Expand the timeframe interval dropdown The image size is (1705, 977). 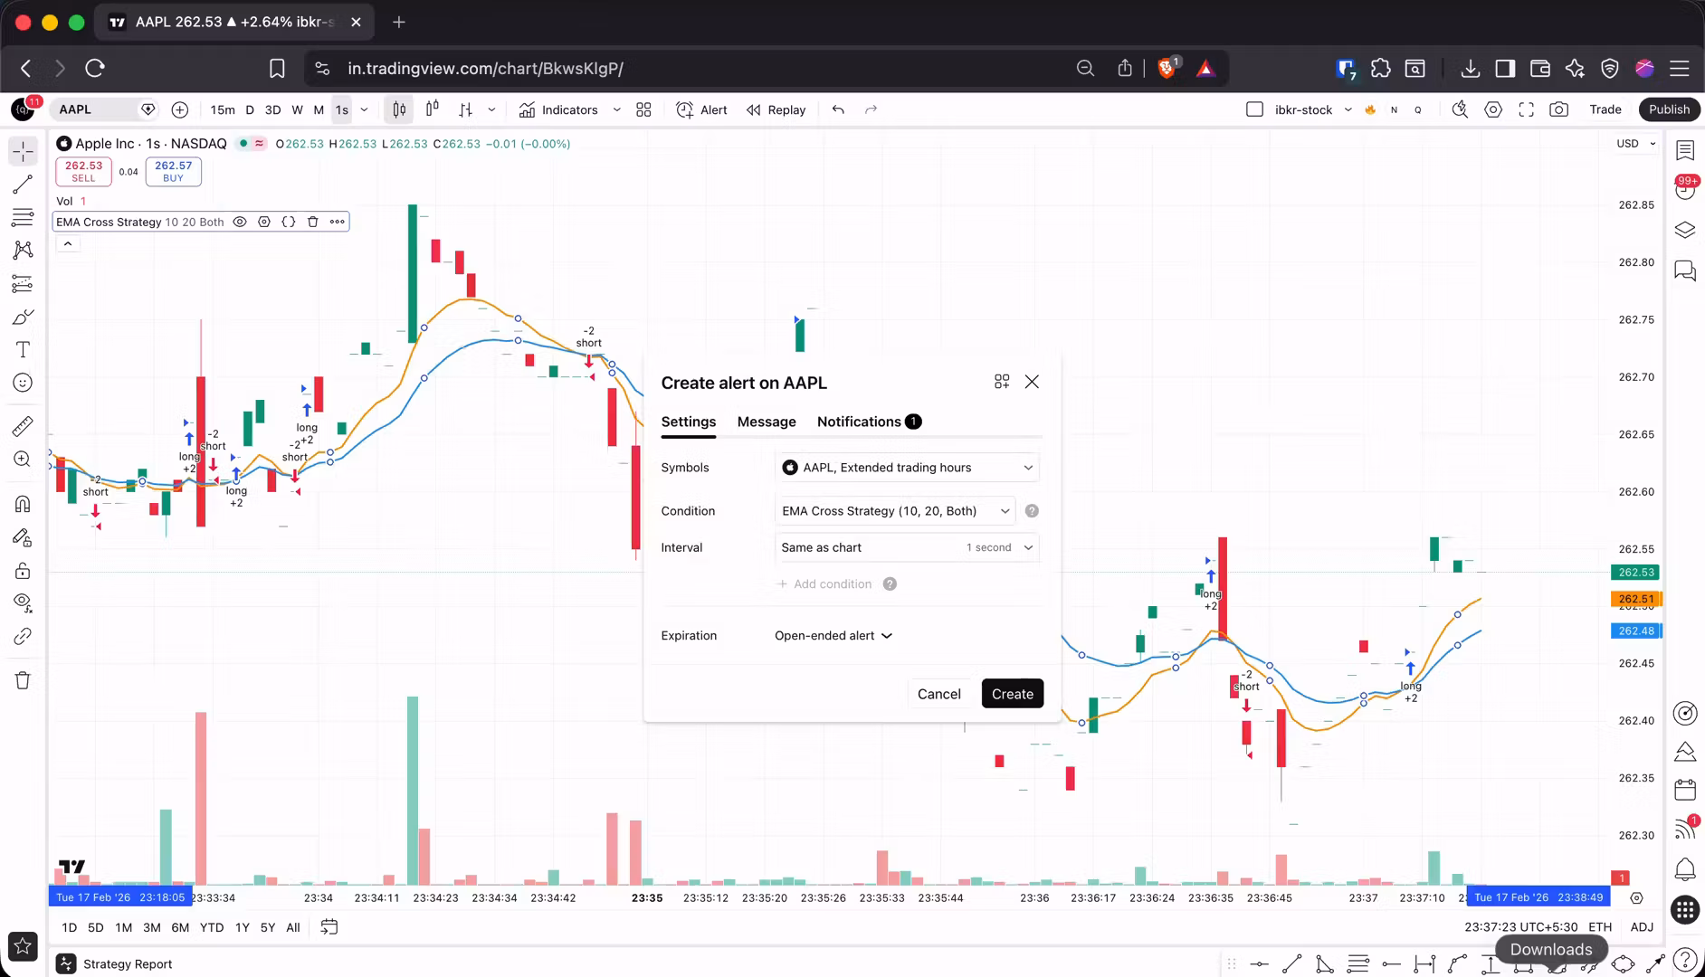coord(365,109)
